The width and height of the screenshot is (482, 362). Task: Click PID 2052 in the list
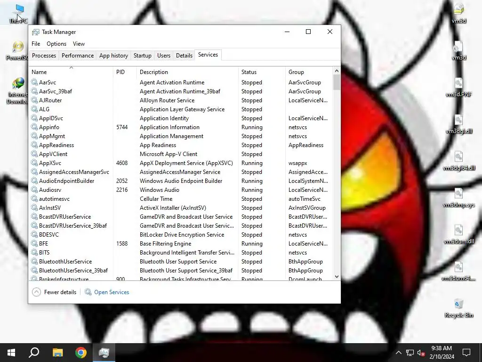coord(122,181)
